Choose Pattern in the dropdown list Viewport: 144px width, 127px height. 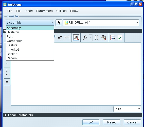(x=30, y=58)
